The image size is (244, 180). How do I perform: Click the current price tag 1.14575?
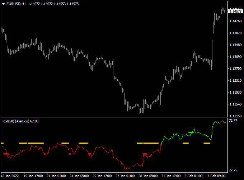click(x=235, y=11)
